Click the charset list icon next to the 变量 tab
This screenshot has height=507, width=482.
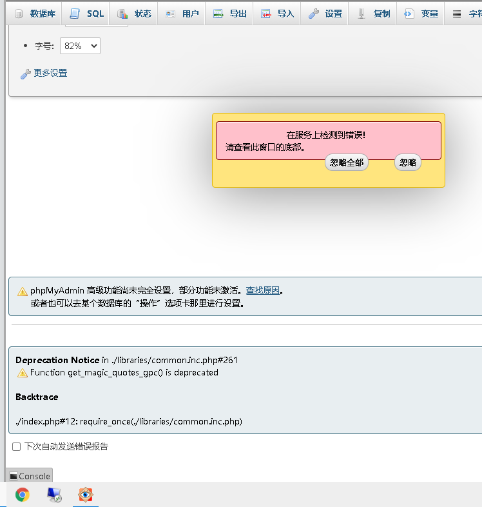tap(457, 14)
